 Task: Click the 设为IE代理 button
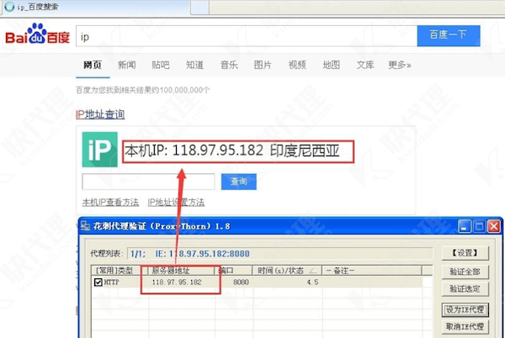[x=463, y=309]
